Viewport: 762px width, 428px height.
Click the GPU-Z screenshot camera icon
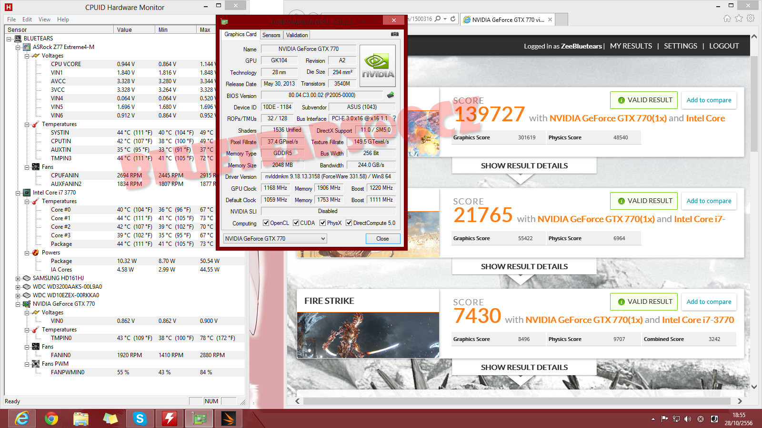tap(394, 34)
